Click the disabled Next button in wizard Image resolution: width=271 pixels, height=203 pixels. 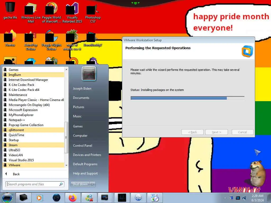pyautogui.click(x=216, y=132)
